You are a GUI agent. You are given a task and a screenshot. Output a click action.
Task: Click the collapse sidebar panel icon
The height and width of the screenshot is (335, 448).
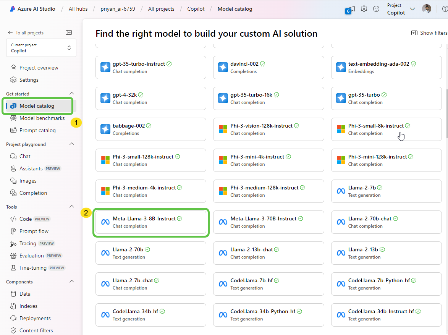[69, 33]
